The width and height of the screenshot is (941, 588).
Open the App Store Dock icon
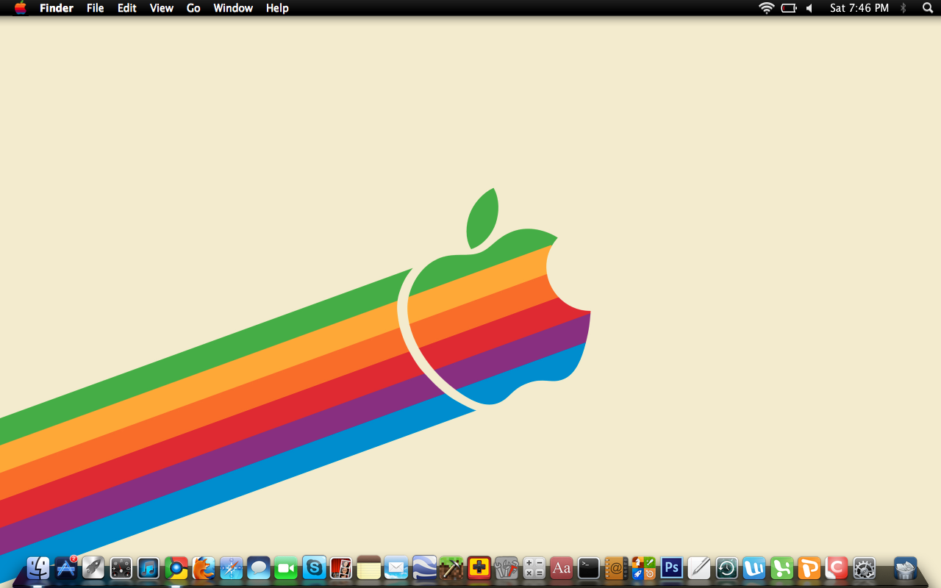pos(66,568)
